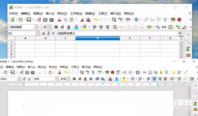Open the Sheet (工作表) menu in Calc
The width and height of the screenshot is (198, 116).
click(x=76, y=13)
